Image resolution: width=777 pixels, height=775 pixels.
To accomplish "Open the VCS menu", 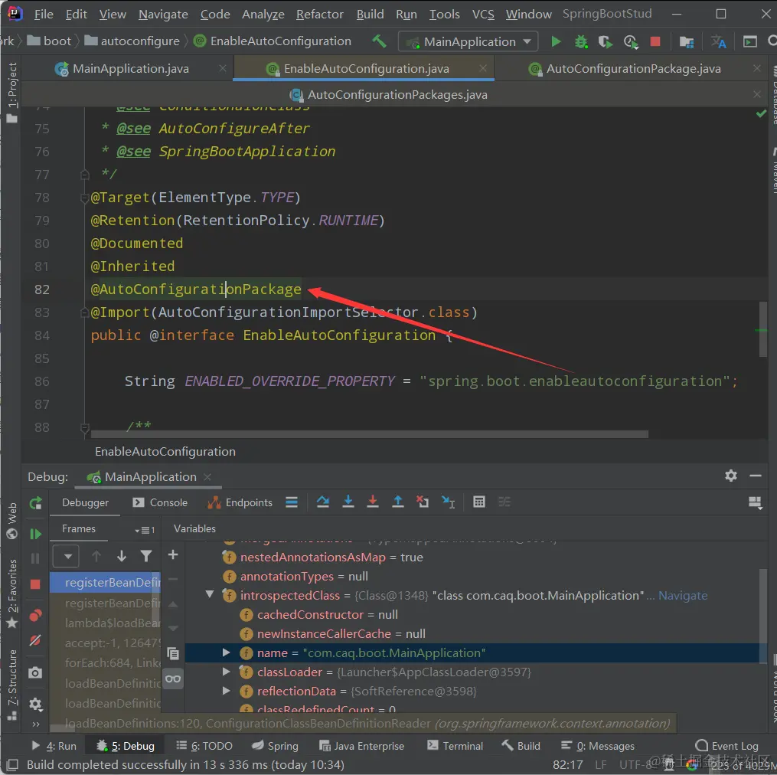I will pyautogui.click(x=483, y=15).
